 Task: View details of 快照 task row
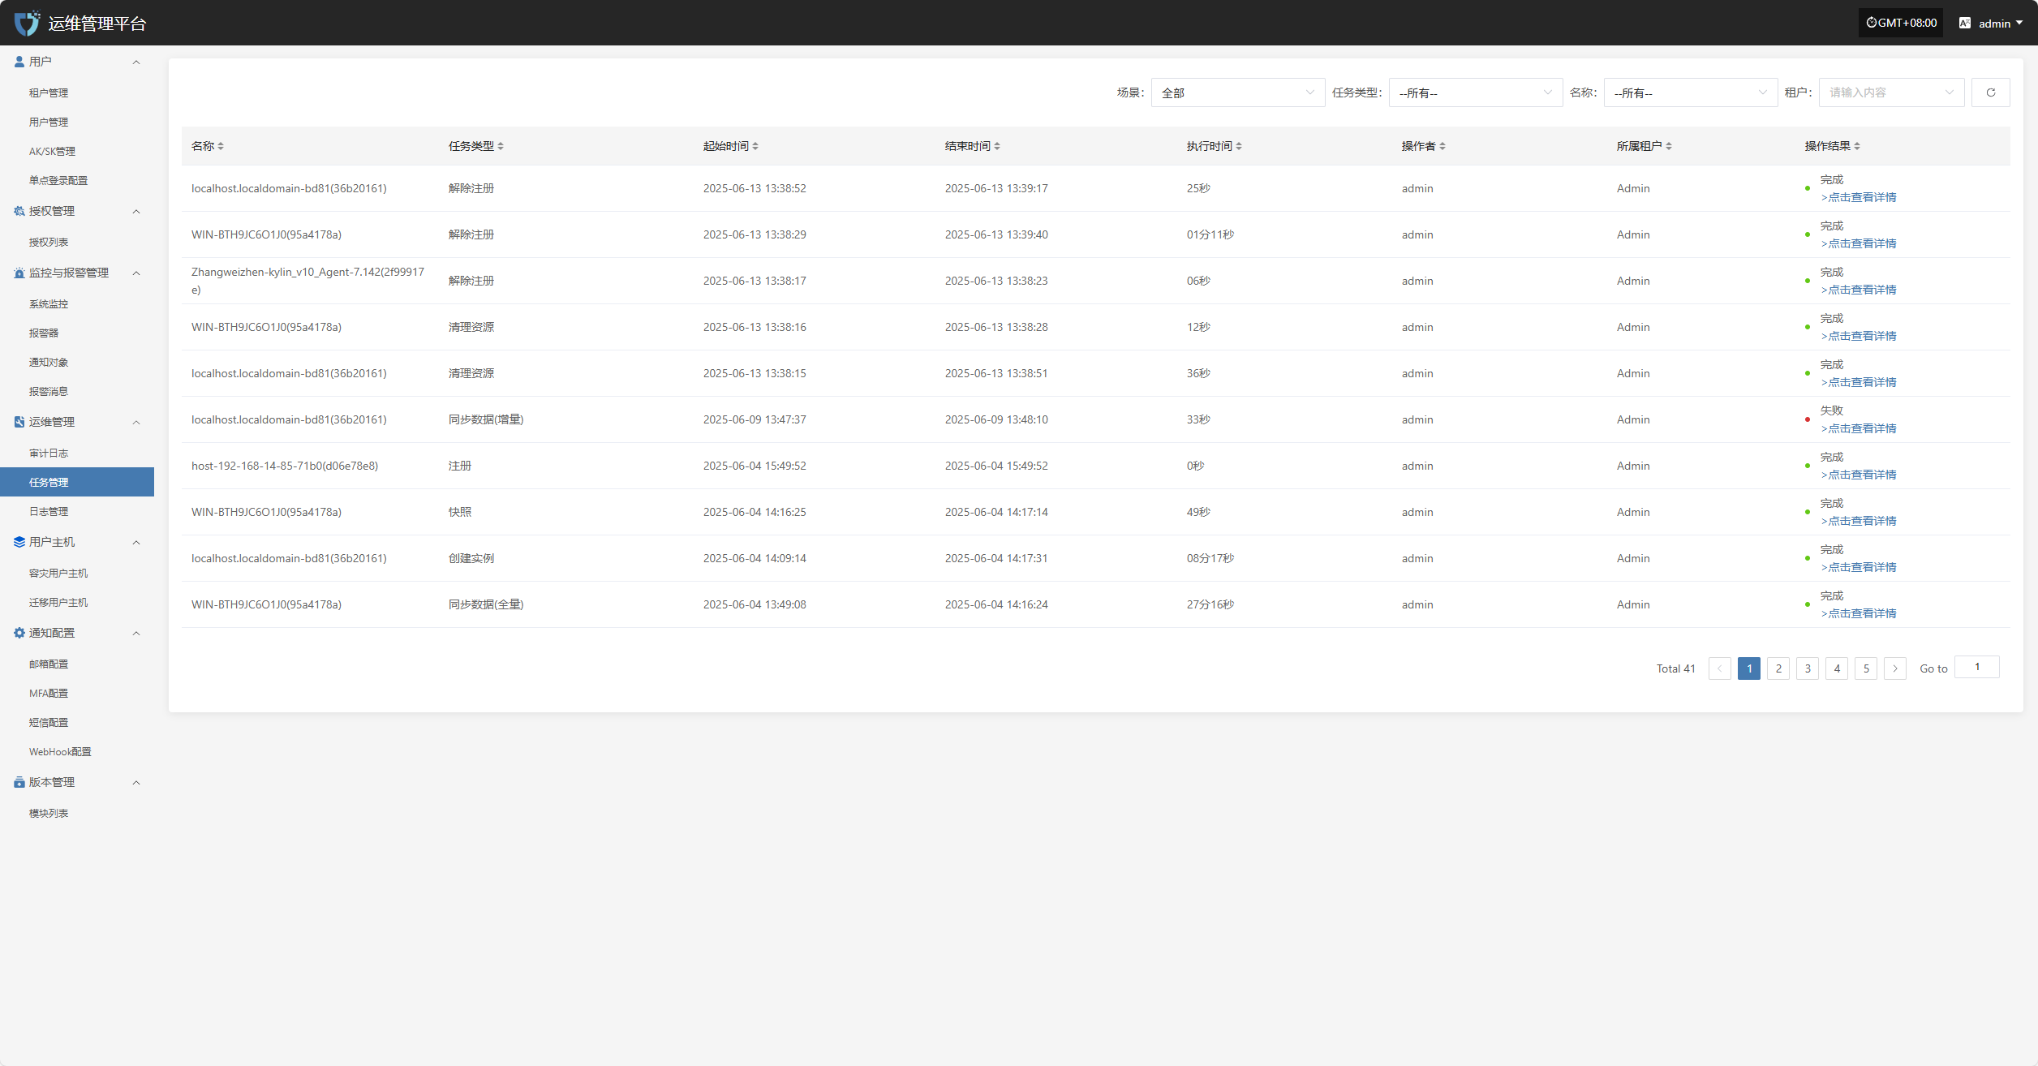pyautogui.click(x=1859, y=521)
